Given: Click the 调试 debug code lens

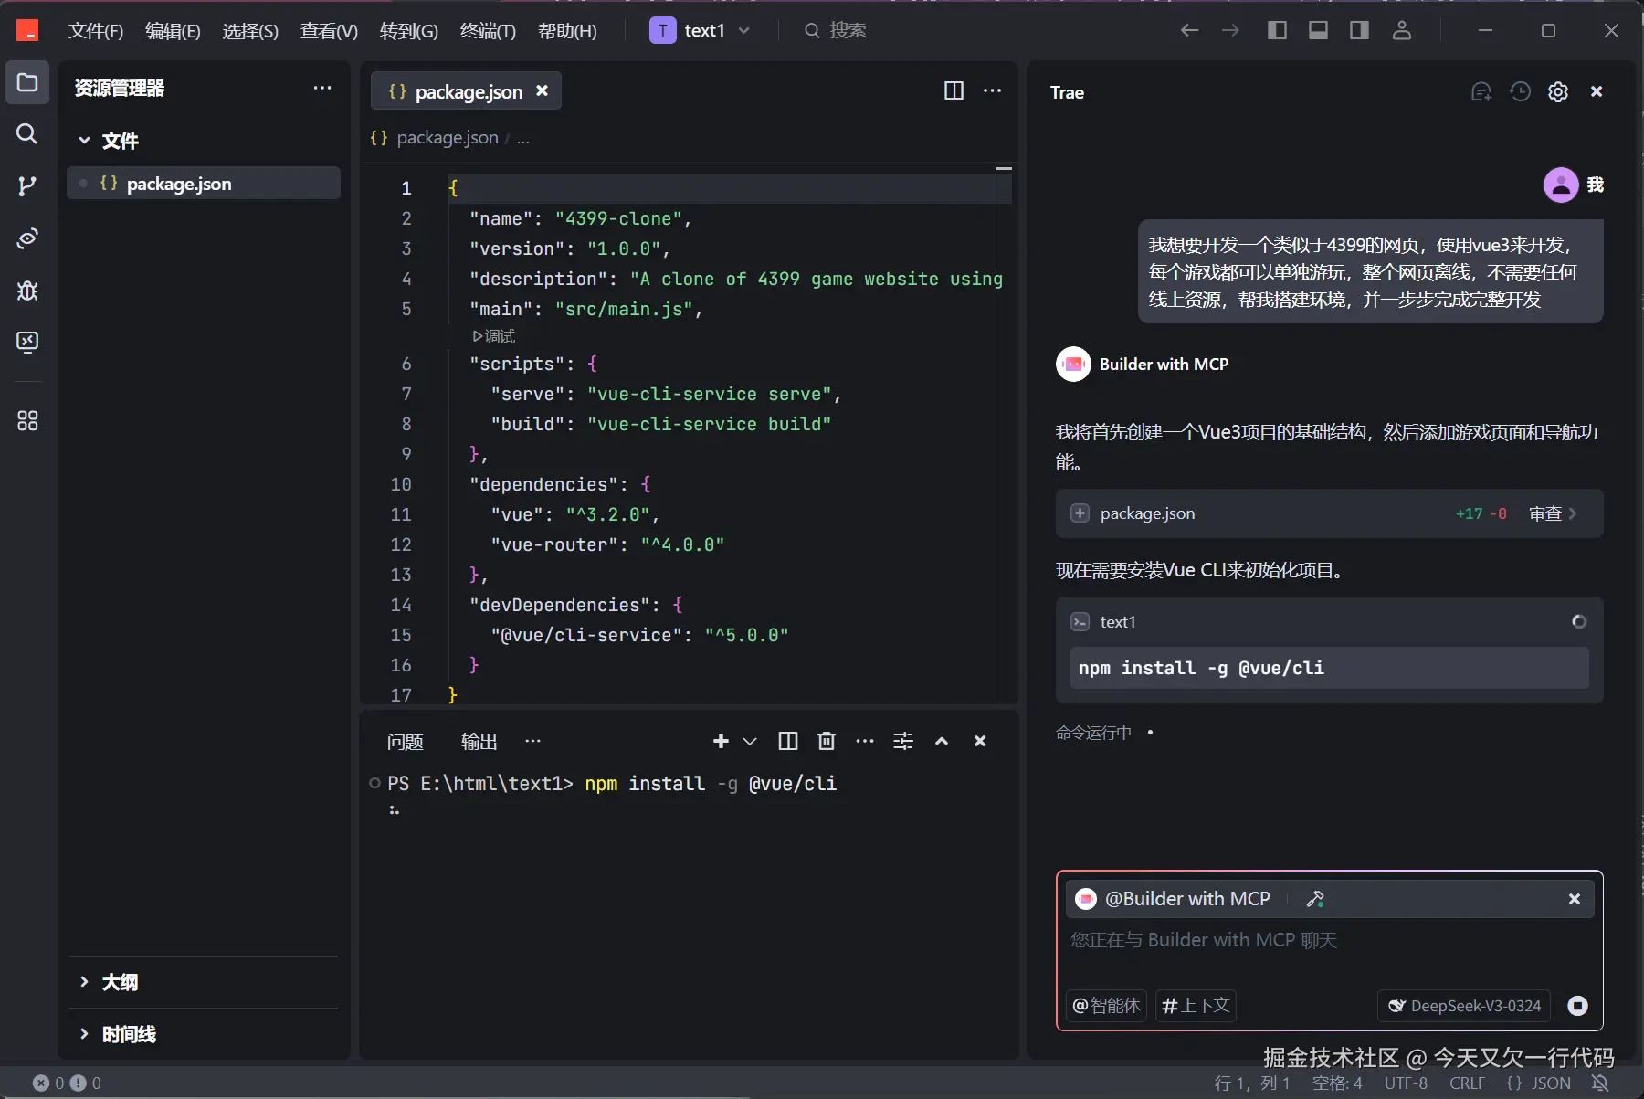Looking at the screenshot, I should pos(494,336).
